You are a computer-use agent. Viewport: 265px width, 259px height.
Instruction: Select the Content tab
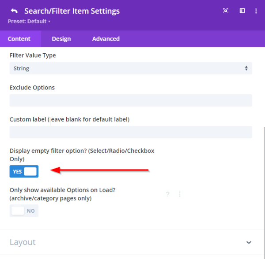click(19, 39)
